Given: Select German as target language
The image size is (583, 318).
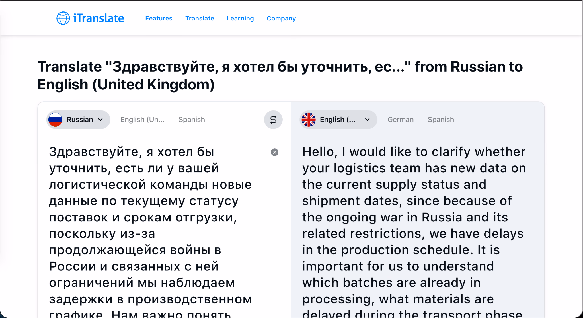Looking at the screenshot, I should (401, 120).
